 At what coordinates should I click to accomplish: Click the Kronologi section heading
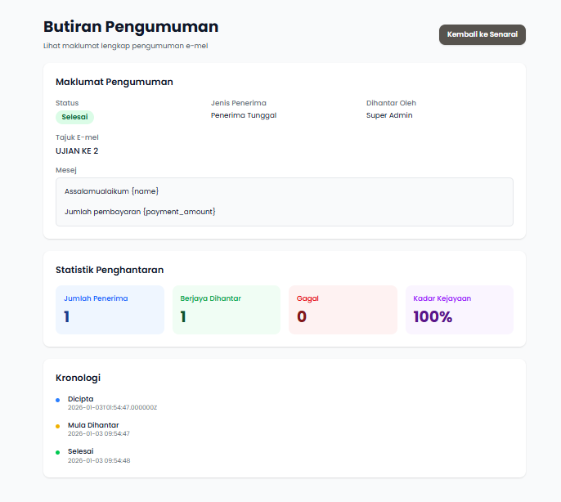tap(78, 377)
